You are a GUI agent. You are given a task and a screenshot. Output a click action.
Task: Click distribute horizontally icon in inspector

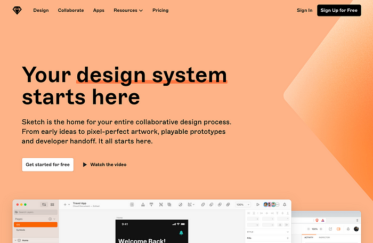[x=249, y=213]
